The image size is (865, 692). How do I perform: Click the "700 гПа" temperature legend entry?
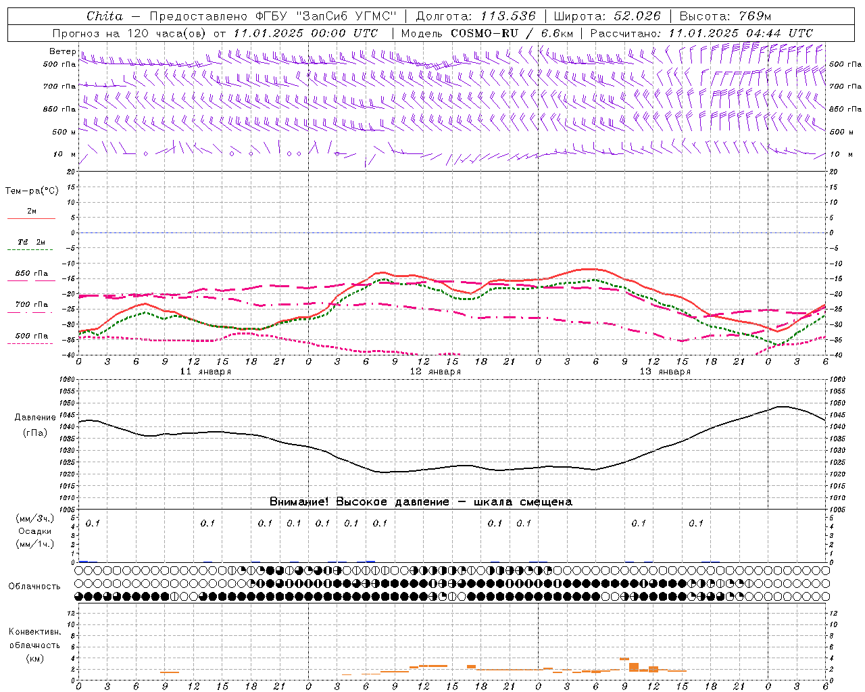tap(32, 305)
